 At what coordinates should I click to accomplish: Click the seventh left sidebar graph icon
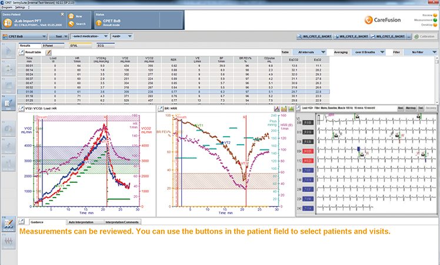tap(8, 163)
